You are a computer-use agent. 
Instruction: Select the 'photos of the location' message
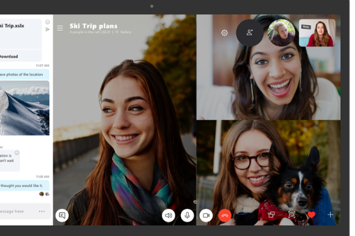(x=24, y=74)
